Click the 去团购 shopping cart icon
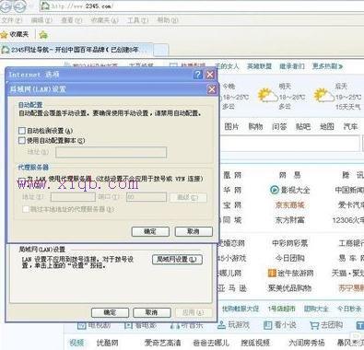The image size is (364, 350). (314, 325)
